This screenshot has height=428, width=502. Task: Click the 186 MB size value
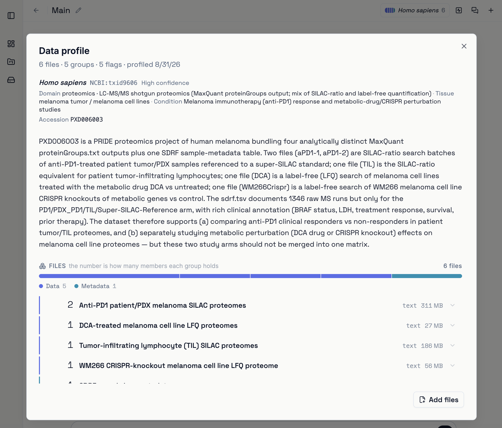[x=432, y=346]
